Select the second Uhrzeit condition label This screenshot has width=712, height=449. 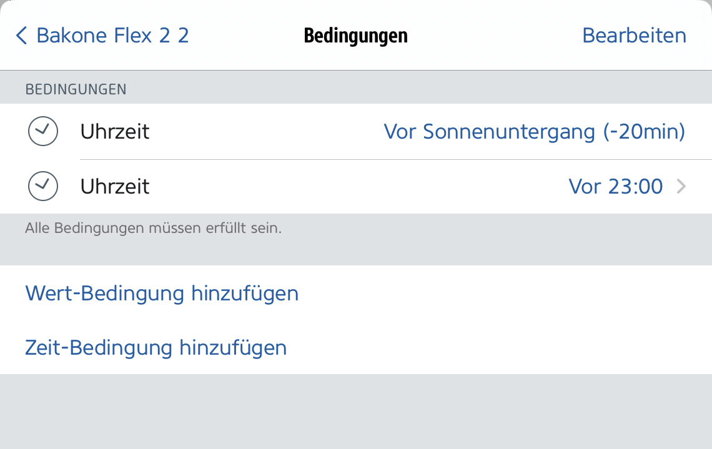click(x=115, y=186)
